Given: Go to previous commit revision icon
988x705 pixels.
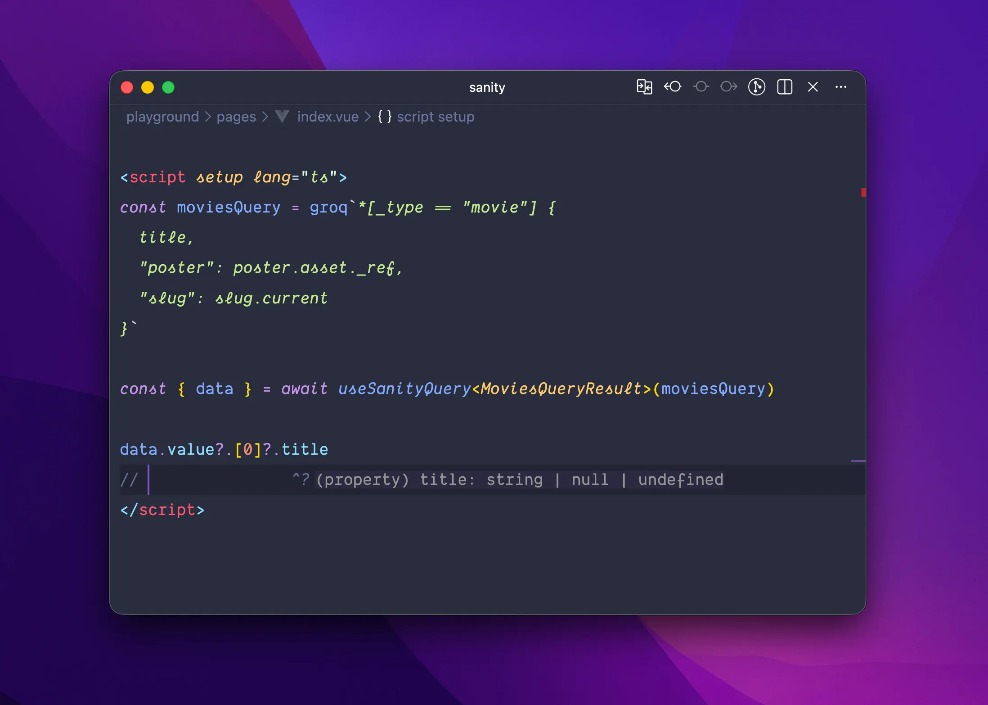Looking at the screenshot, I should (673, 87).
